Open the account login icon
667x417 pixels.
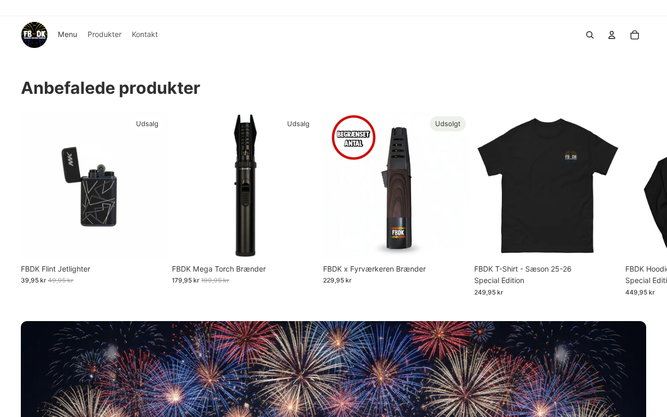point(612,35)
